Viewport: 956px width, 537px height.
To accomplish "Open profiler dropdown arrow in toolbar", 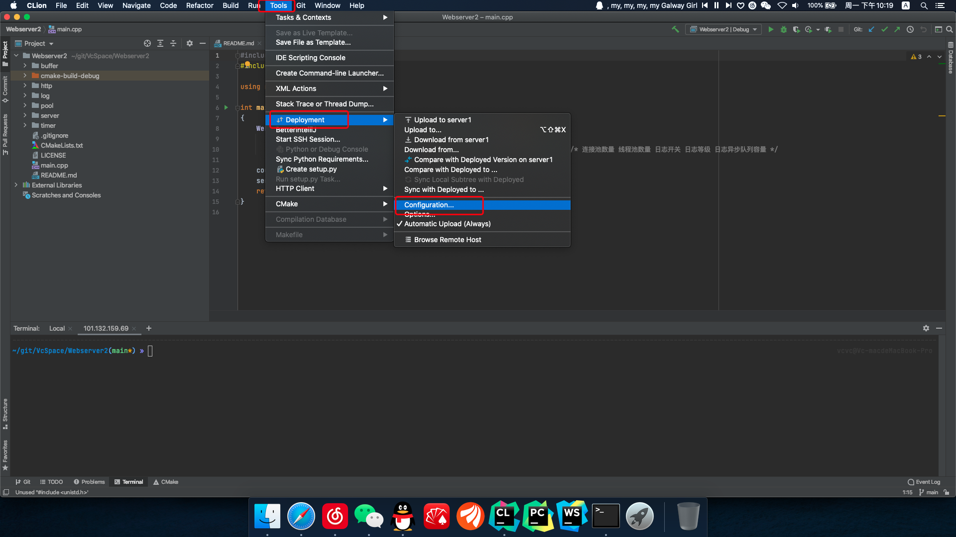I will click(x=818, y=29).
